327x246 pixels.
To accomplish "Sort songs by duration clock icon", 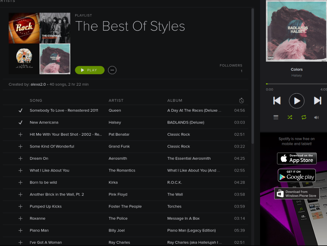I will click(x=242, y=100).
